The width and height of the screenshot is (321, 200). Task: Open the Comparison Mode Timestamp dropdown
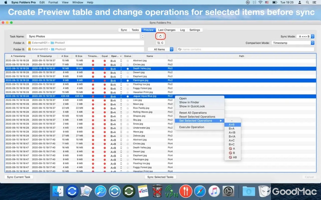pyautogui.click(x=292, y=43)
